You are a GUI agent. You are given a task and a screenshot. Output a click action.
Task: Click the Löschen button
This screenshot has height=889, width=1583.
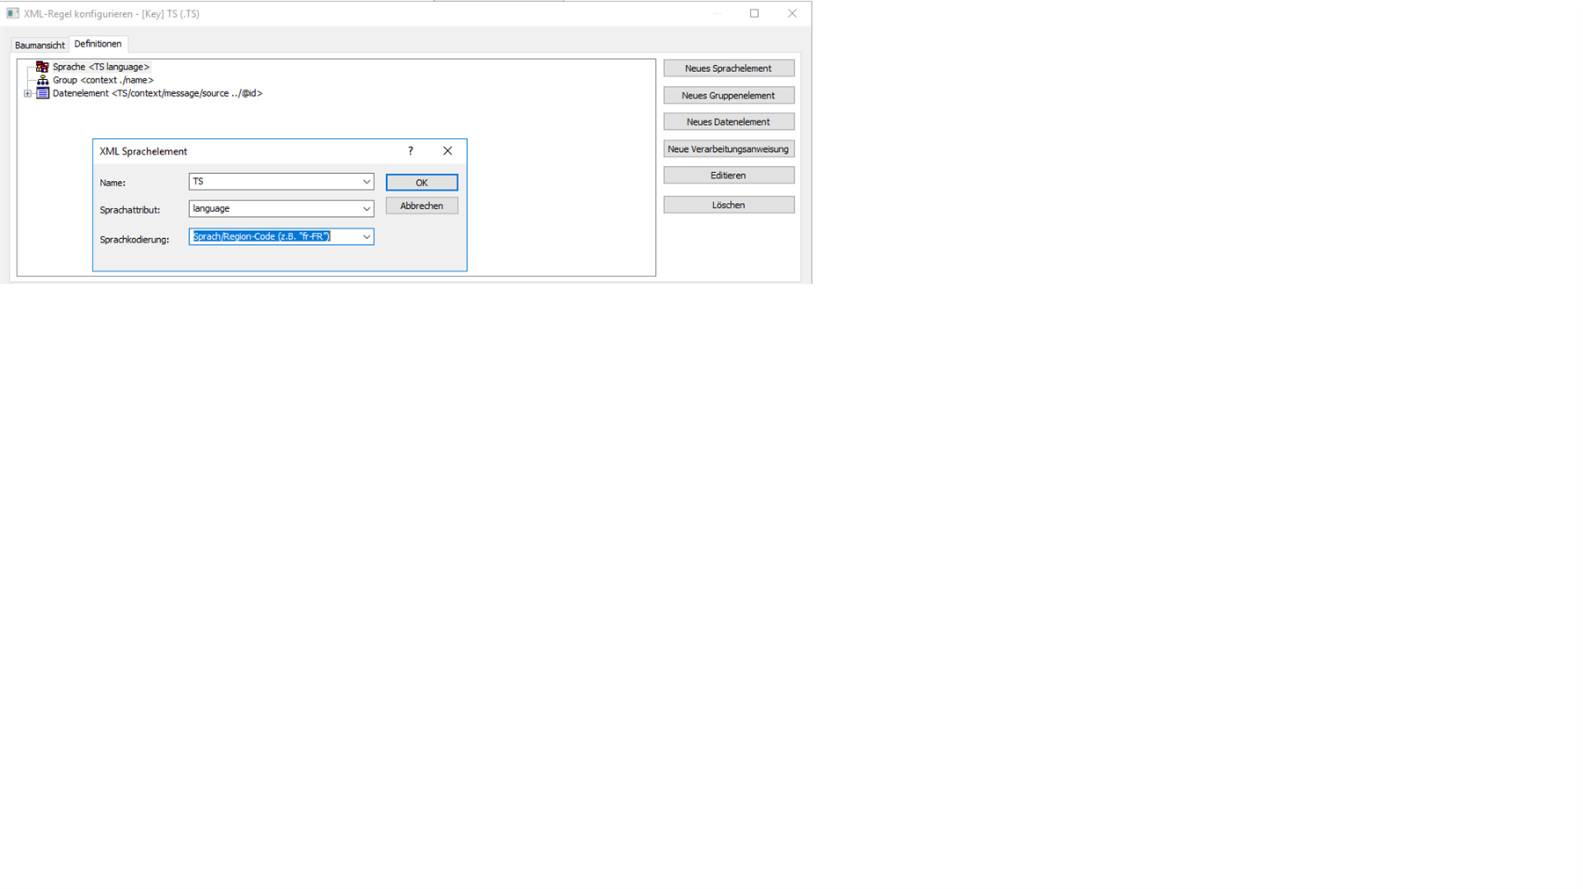click(728, 205)
